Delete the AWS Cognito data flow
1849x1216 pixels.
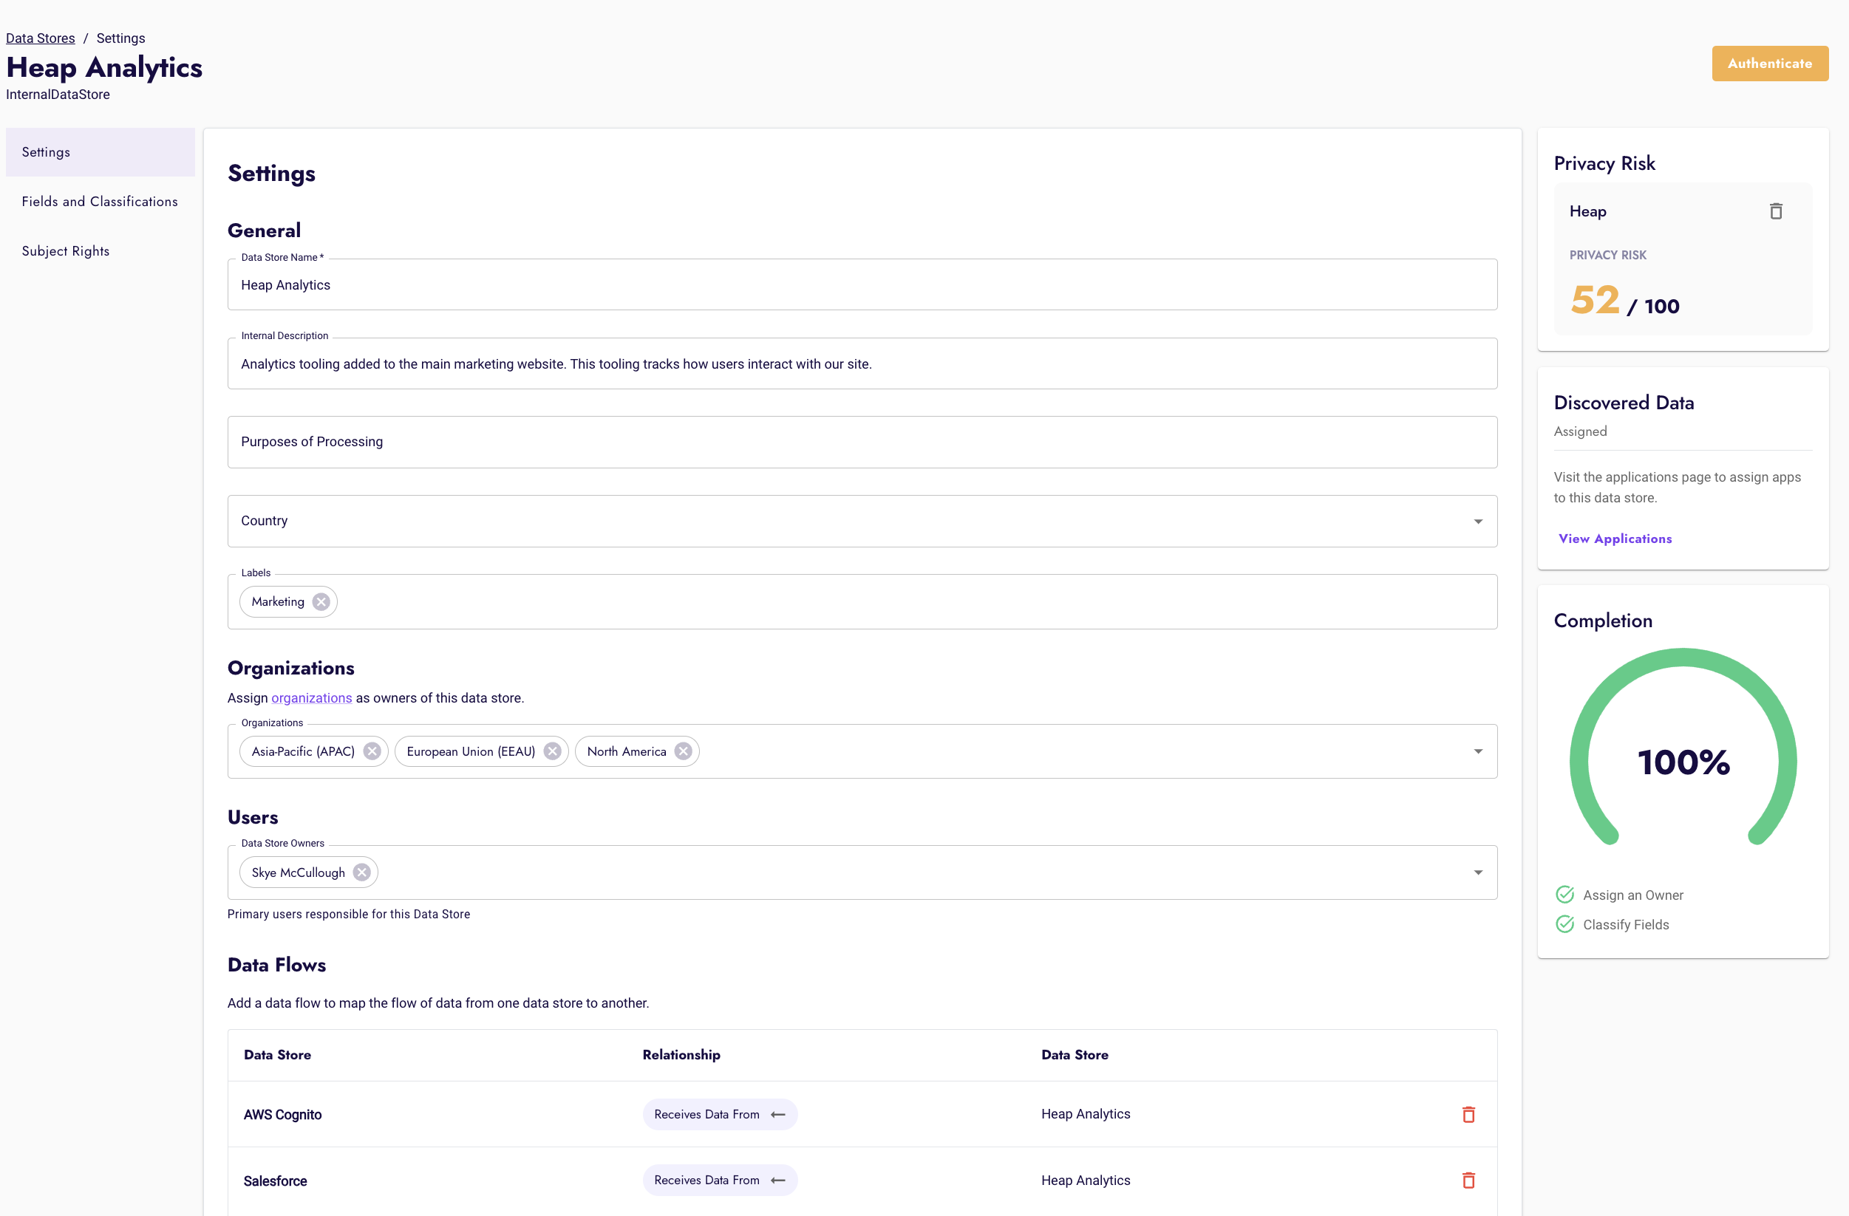click(x=1468, y=1114)
